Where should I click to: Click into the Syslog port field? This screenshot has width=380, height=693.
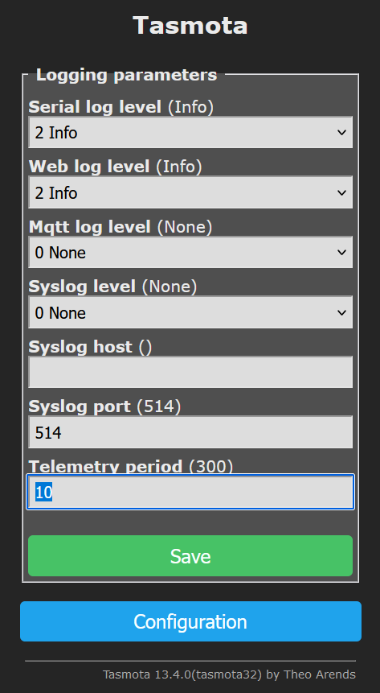[190, 432]
